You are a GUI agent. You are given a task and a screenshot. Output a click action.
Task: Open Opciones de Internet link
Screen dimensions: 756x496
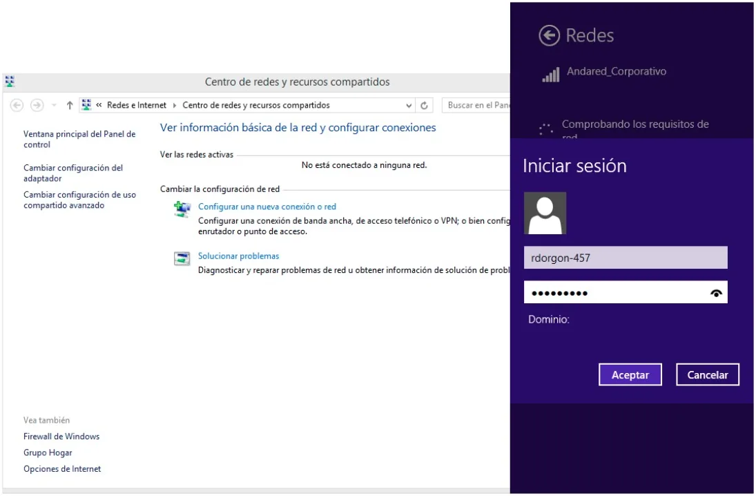[x=62, y=469]
